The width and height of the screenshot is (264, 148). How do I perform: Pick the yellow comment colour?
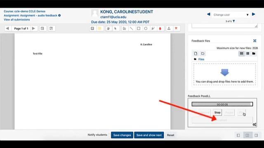click(x=99, y=28)
